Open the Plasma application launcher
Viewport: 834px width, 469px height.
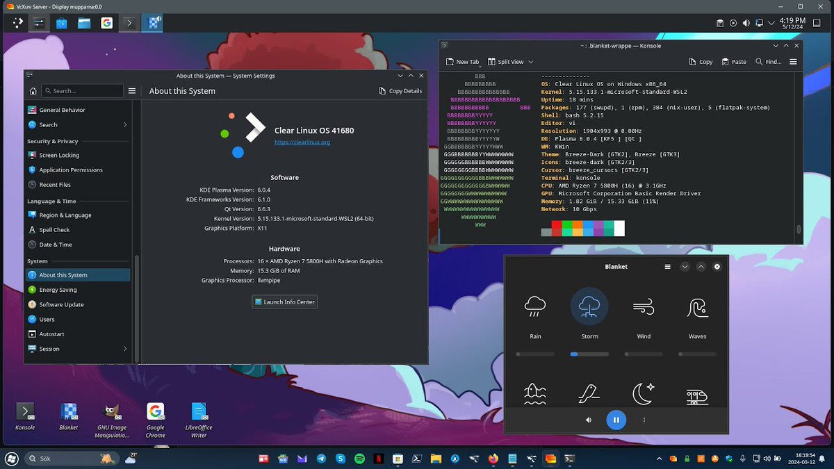pos(17,23)
